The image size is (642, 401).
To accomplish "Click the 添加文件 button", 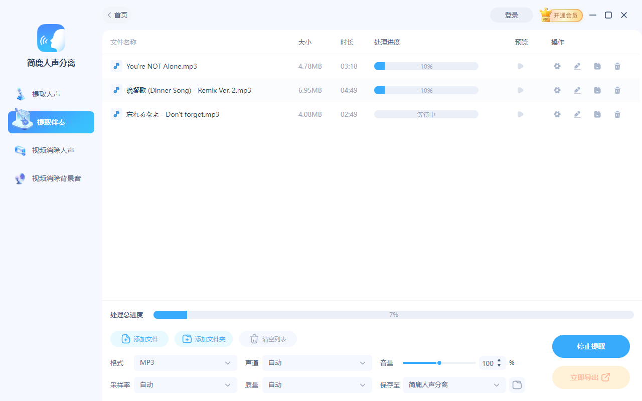I will [139, 339].
